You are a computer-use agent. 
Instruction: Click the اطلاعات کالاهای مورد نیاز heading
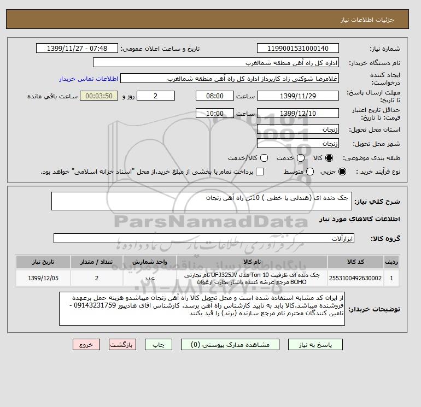click(360, 219)
